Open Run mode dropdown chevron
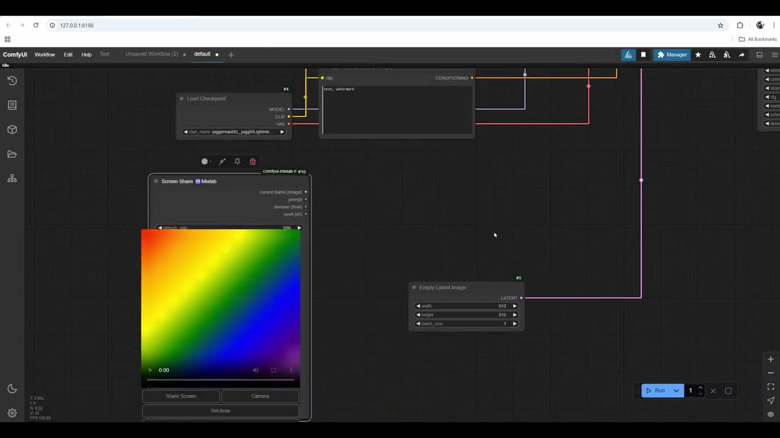Viewport: 780px width, 438px height. 676,391
